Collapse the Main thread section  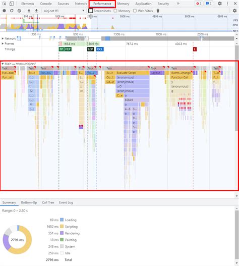point(3,64)
